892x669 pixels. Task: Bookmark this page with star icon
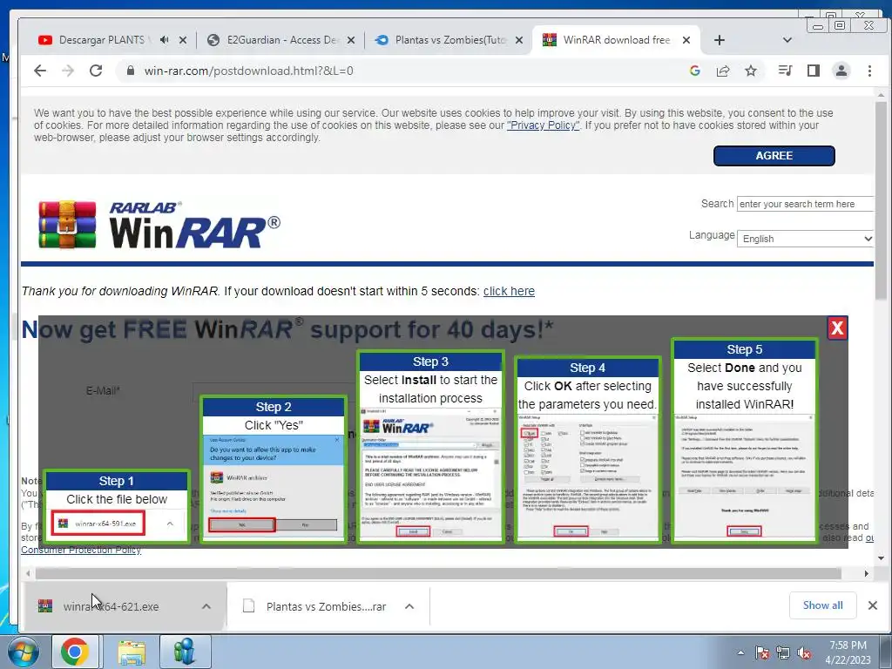751,71
